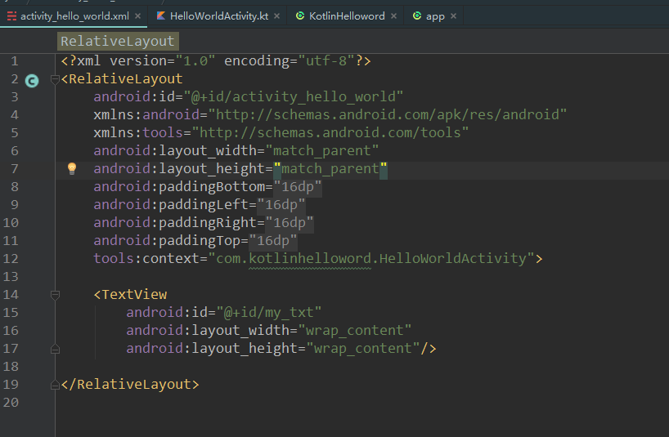This screenshot has height=437, width=669.
Task: Click the paddingBottom "16dp" value
Action: coord(298,187)
